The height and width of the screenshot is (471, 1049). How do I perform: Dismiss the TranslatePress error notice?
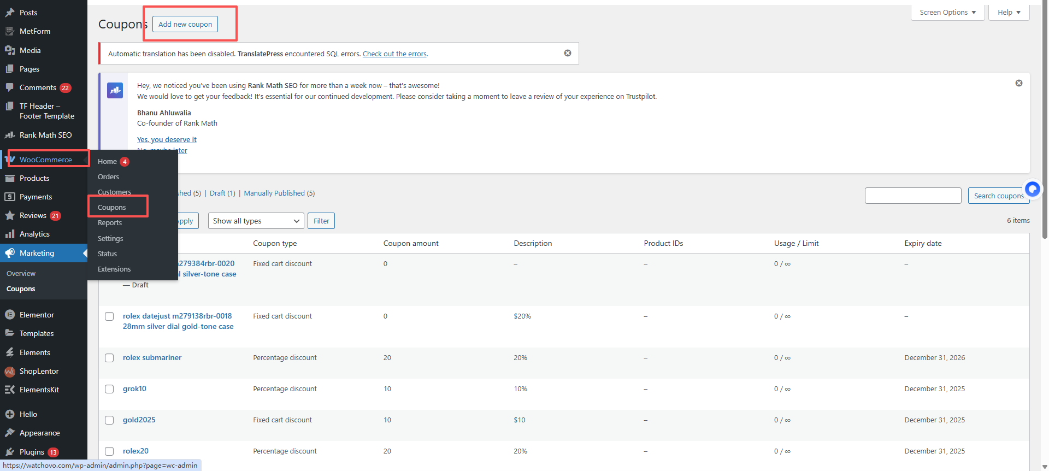(x=568, y=53)
